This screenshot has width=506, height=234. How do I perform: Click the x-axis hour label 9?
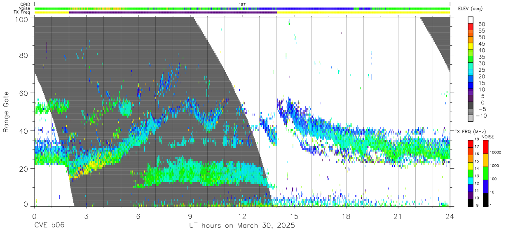tap(190, 216)
